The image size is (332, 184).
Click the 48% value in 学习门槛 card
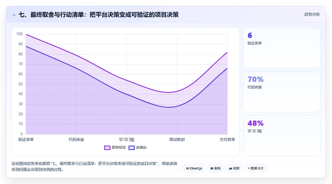click(256, 123)
